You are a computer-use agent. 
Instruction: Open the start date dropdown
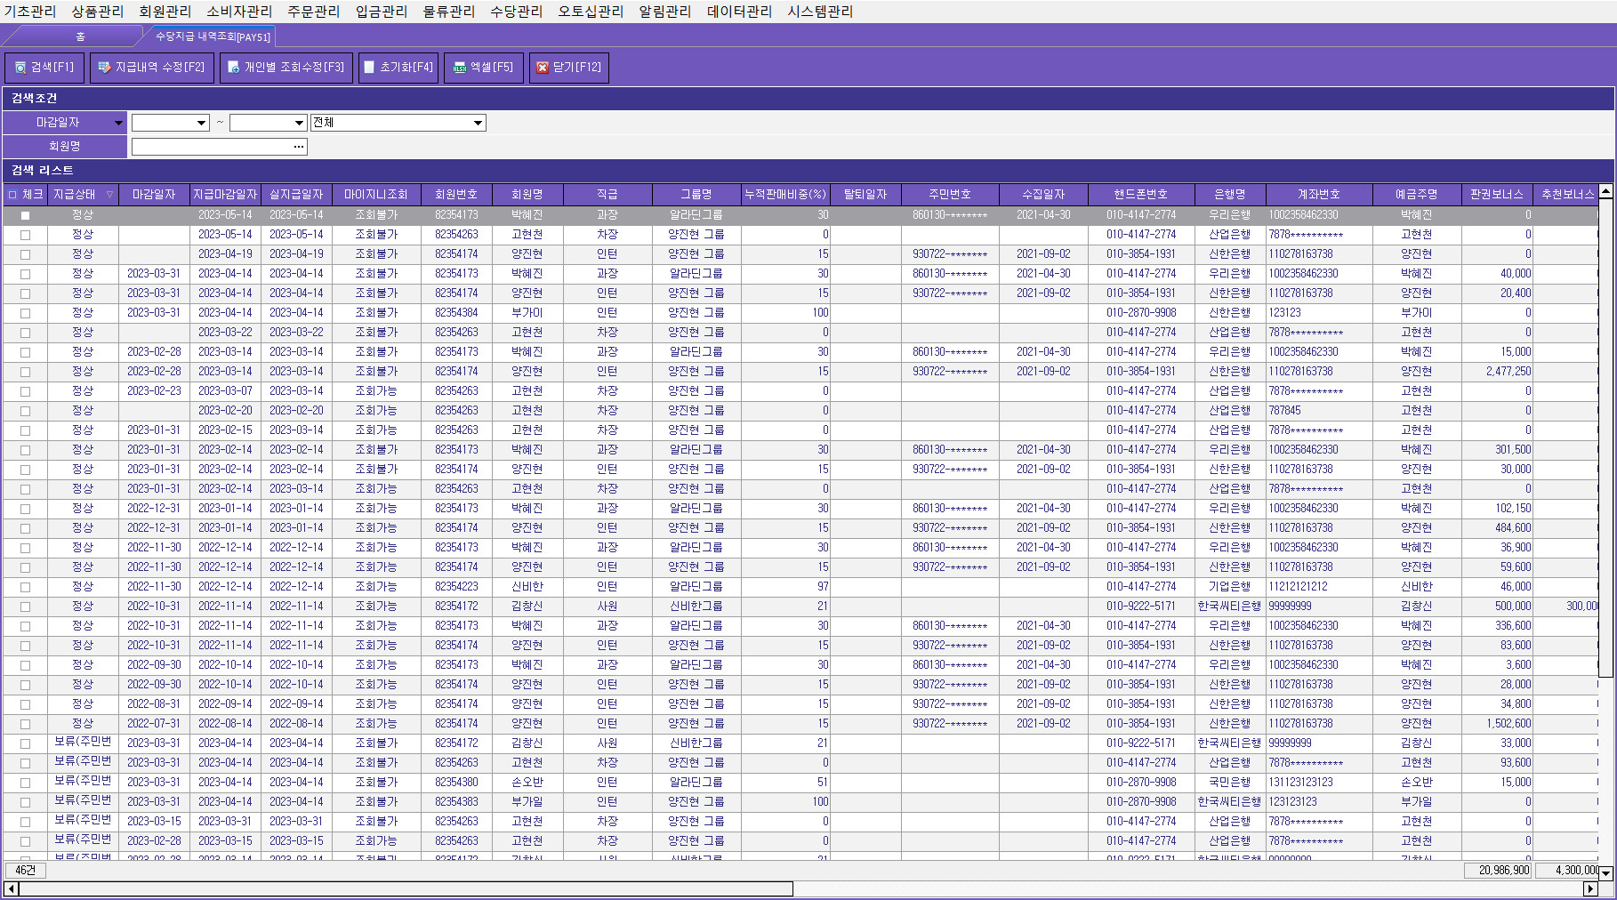[x=202, y=123]
